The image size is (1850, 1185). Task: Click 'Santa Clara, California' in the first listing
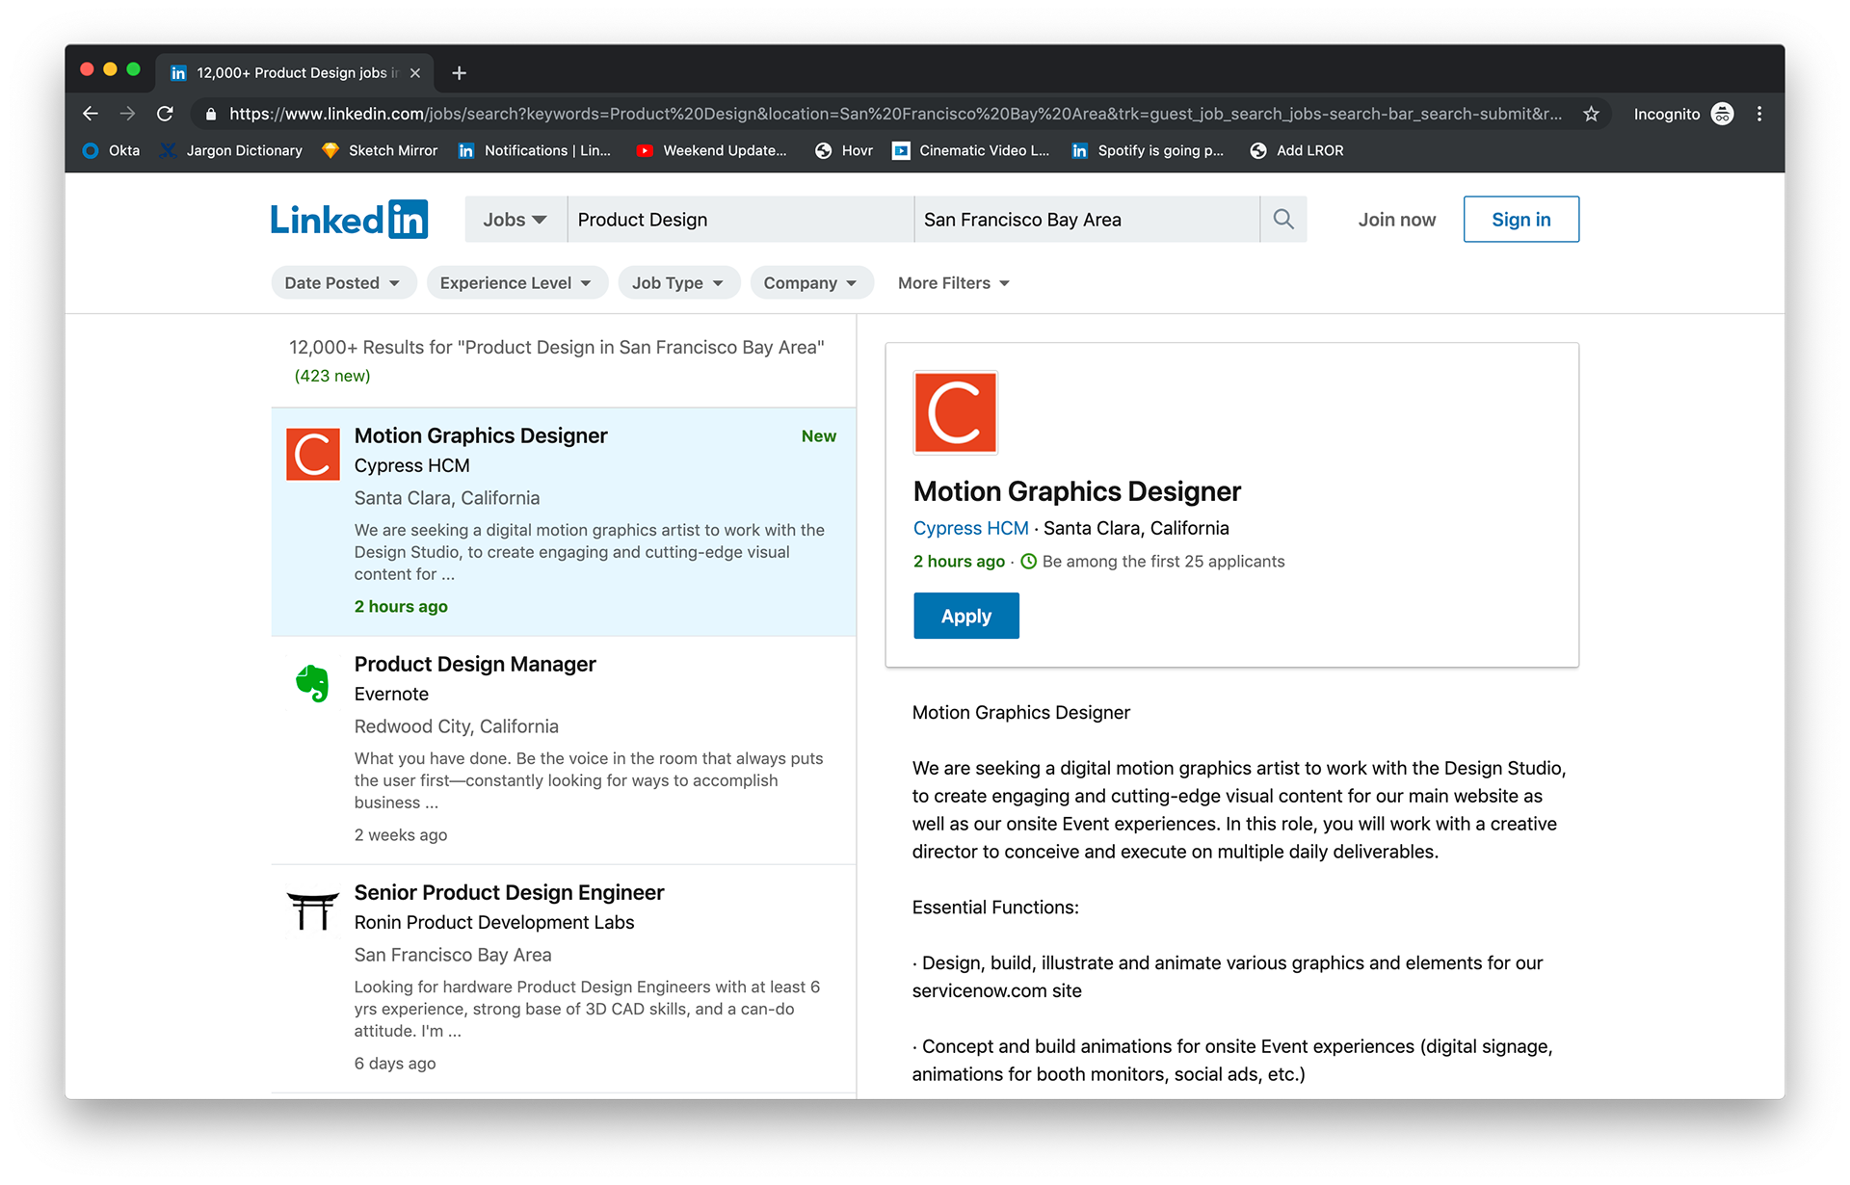coord(446,498)
